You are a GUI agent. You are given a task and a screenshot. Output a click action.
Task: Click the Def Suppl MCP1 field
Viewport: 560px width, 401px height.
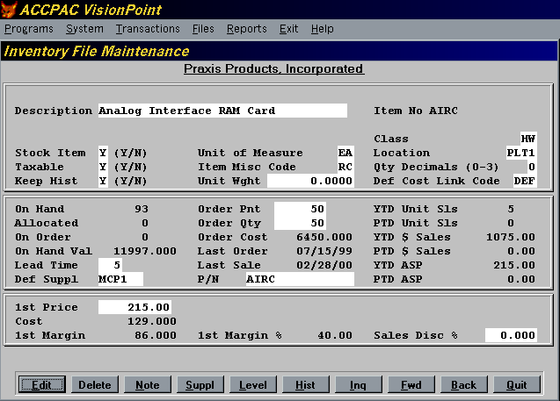click(120, 279)
